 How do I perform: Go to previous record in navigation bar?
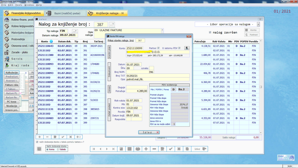(x=100, y=149)
